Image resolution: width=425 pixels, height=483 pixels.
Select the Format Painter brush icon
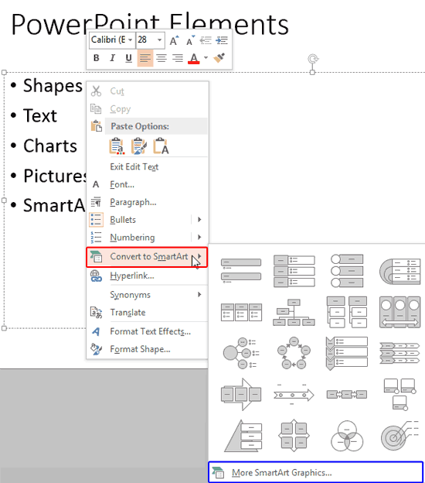point(219,57)
